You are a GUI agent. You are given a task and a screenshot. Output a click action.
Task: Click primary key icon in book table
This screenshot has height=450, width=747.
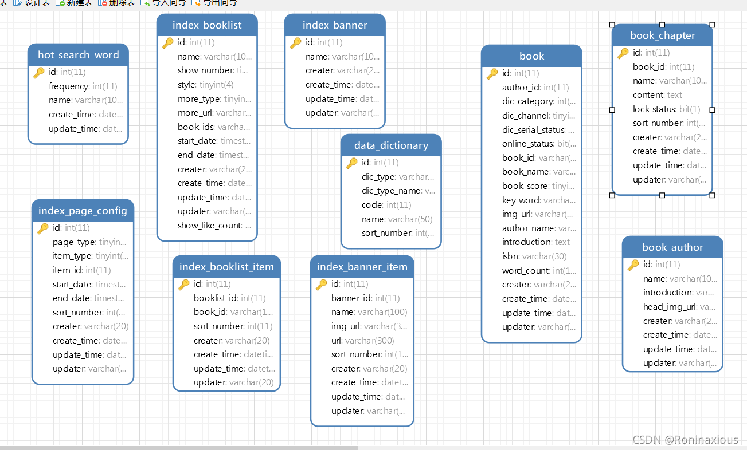click(x=492, y=74)
